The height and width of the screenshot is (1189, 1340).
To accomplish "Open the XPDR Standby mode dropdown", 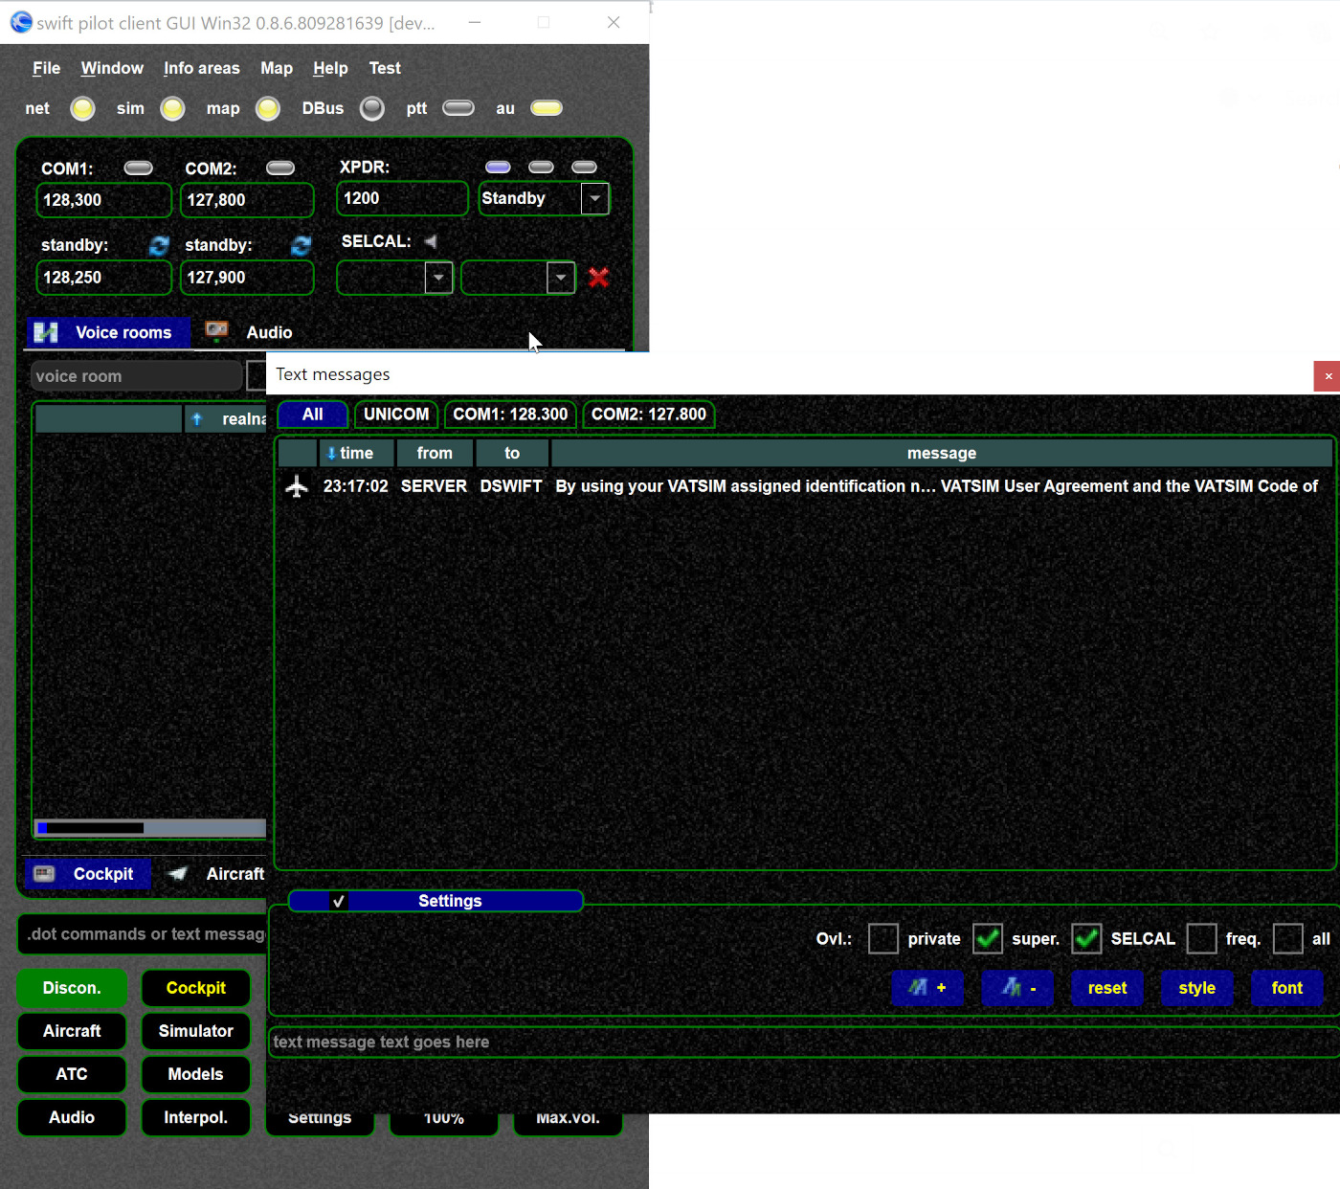I will [595, 199].
